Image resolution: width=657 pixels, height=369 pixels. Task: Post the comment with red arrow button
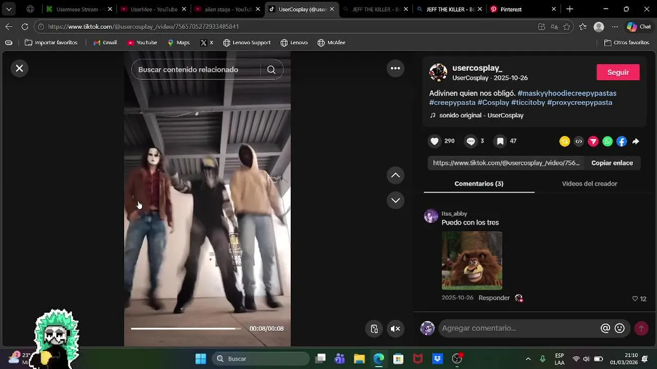641,328
